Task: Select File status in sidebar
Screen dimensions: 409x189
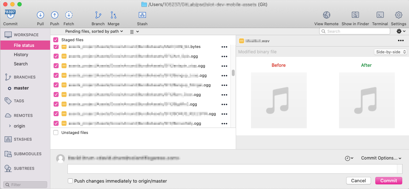Action: (25, 45)
